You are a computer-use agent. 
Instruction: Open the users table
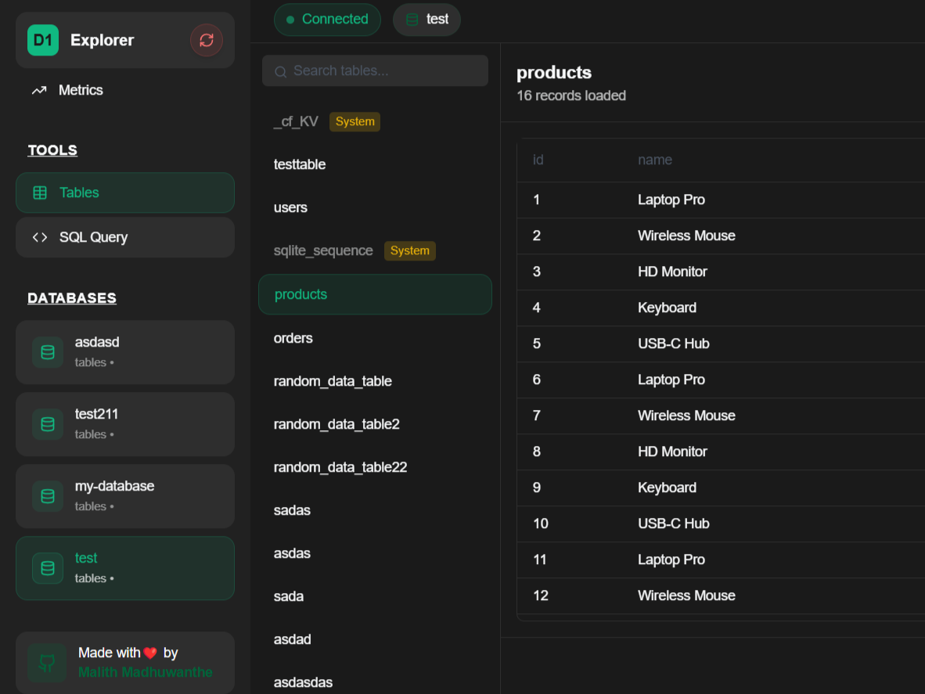290,207
